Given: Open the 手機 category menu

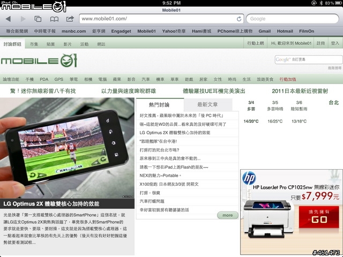Looking at the screenshot, I should (x=29, y=79).
